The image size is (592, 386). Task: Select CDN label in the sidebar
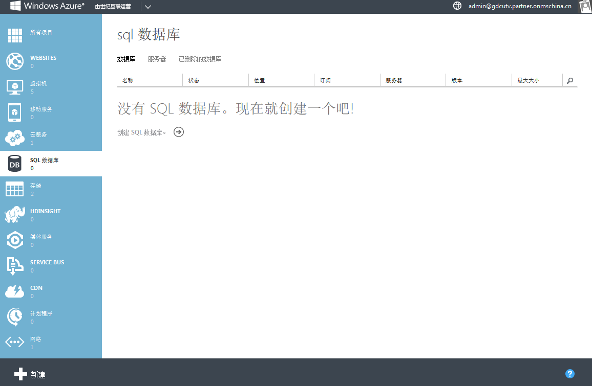[36, 288]
